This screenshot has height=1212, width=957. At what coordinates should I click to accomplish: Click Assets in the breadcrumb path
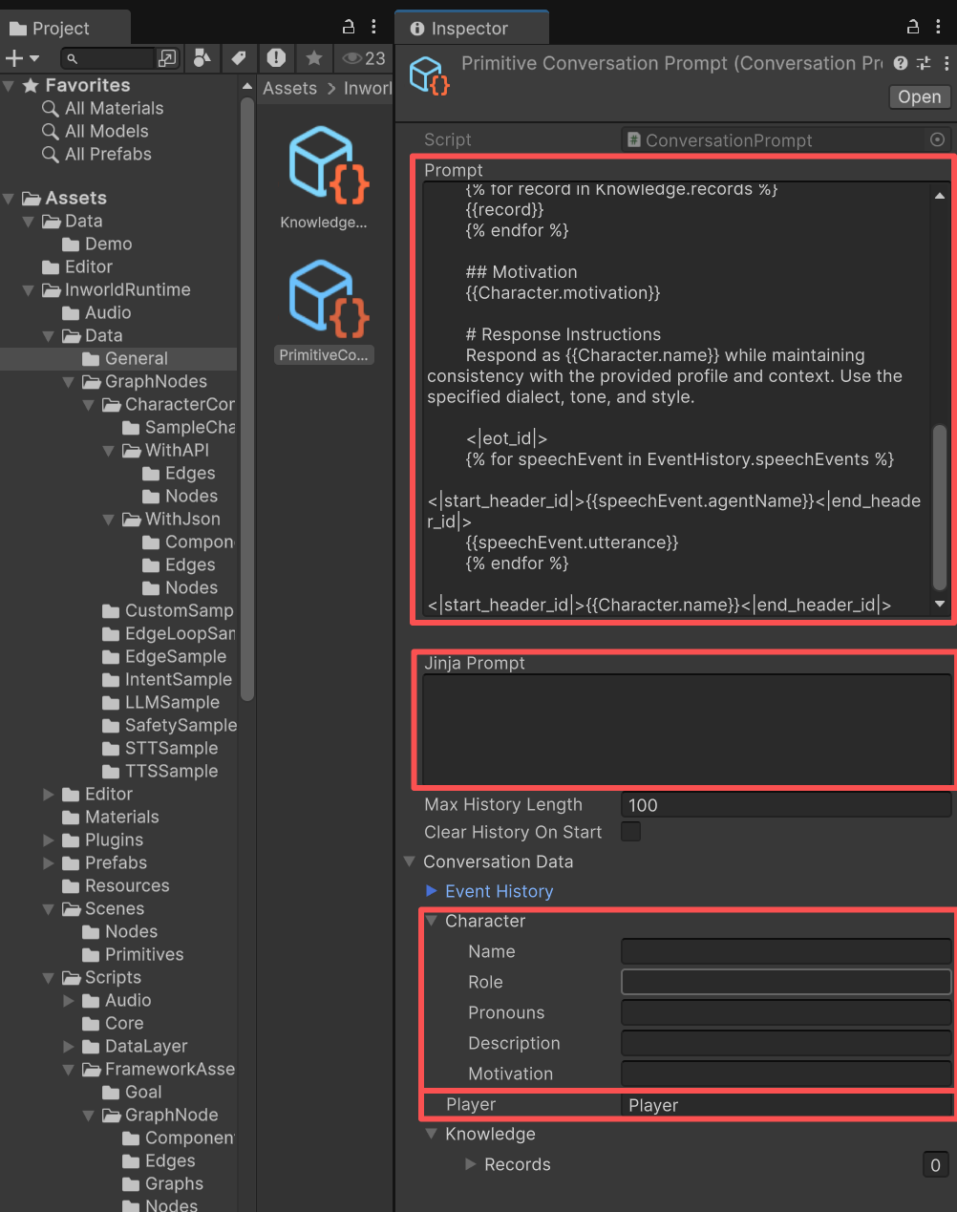(289, 88)
